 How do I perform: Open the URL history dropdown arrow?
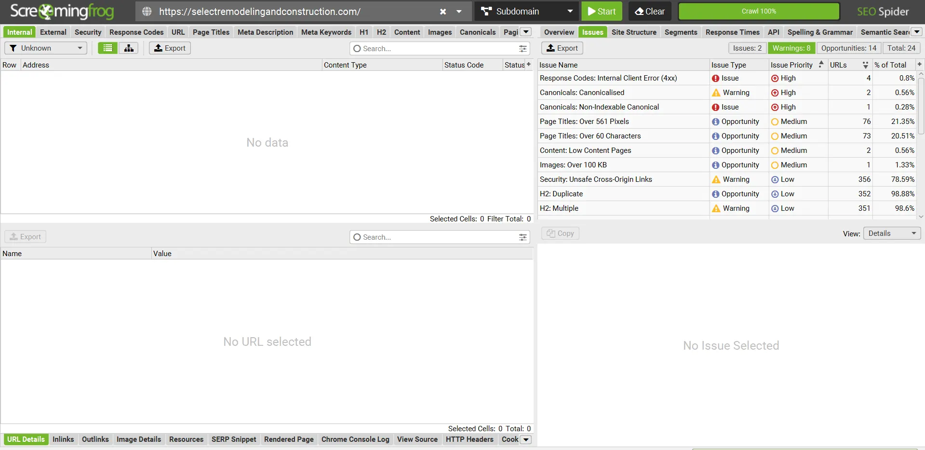[459, 12]
